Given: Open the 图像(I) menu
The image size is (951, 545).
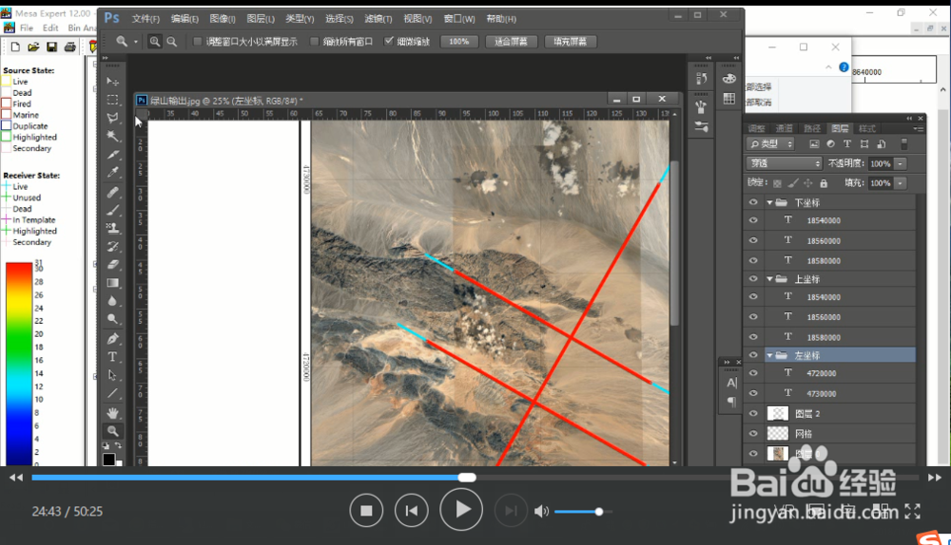Looking at the screenshot, I should click(x=223, y=19).
